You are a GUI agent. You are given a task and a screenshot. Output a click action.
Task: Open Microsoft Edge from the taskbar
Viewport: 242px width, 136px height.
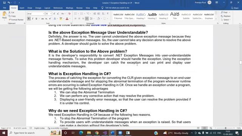pyautogui.click(x=81, y=133)
